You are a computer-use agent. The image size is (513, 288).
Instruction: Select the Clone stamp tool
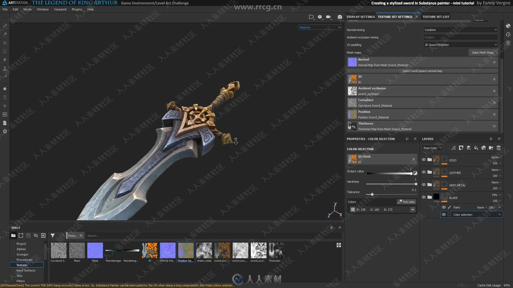5,69
